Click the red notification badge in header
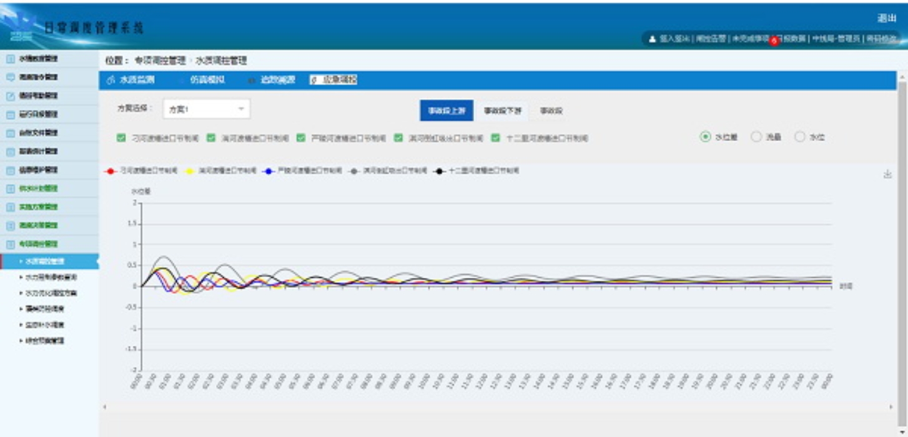Image resolution: width=908 pixels, height=437 pixels. [774, 41]
